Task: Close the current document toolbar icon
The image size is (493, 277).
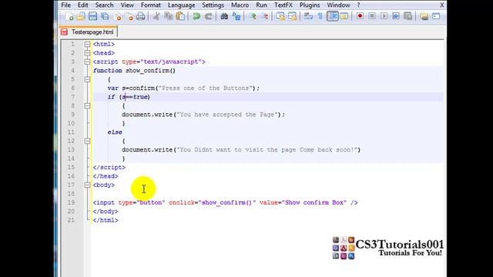Action: tap(117, 16)
